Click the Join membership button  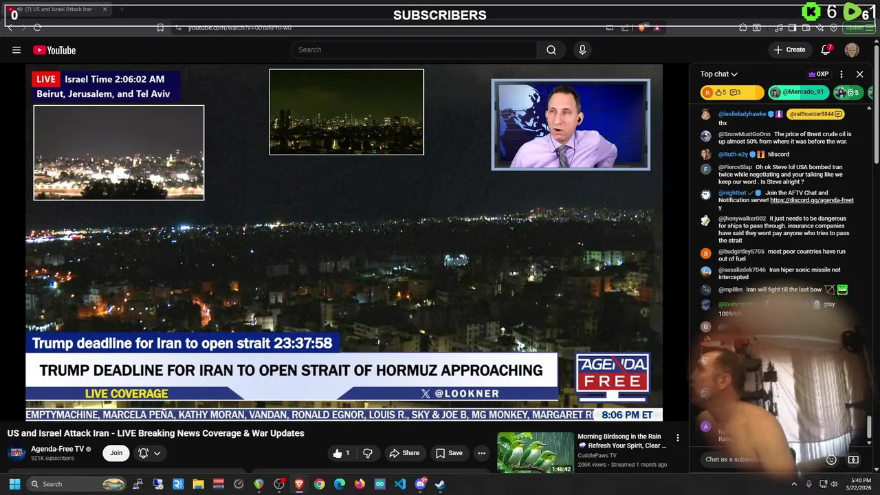click(x=116, y=453)
